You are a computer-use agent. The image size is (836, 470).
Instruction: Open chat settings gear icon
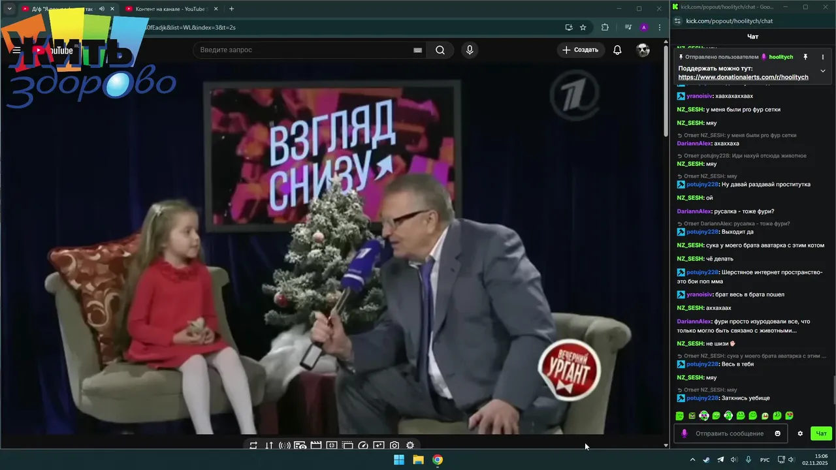click(800, 433)
